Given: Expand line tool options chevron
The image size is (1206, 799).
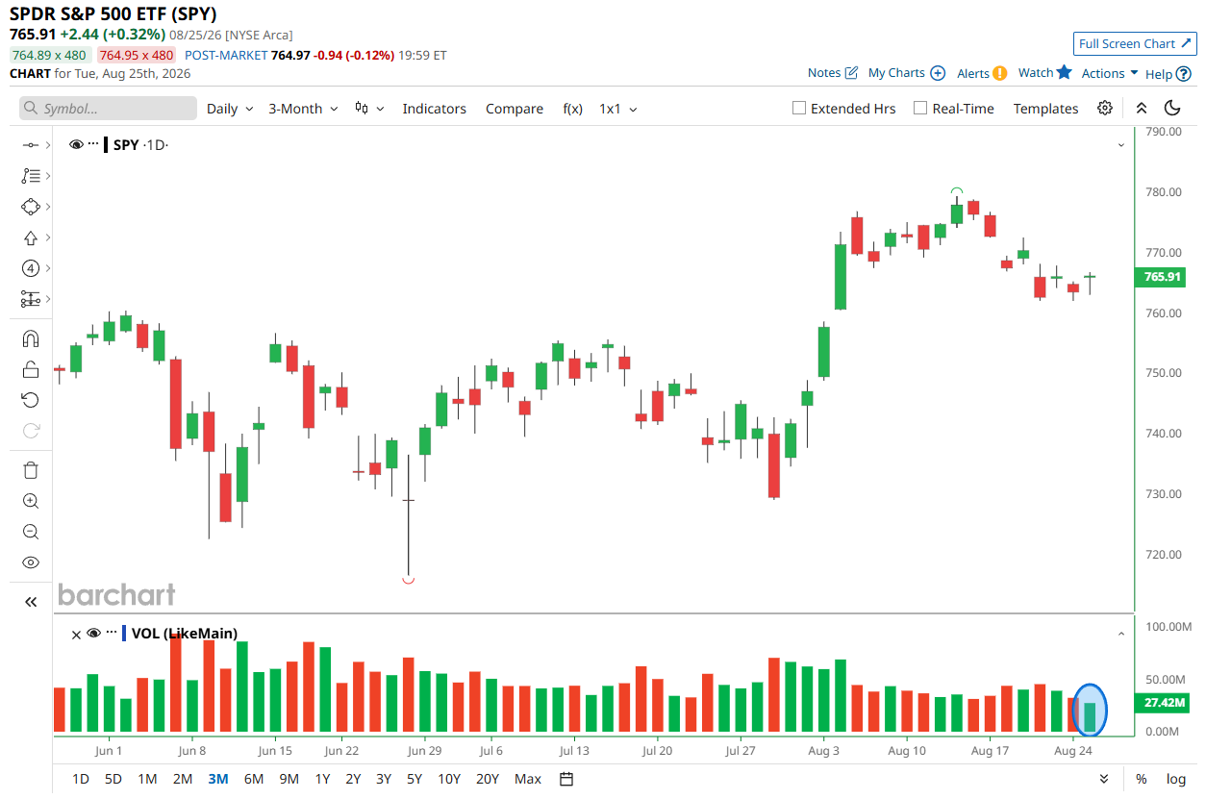Looking at the screenshot, I should [x=48, y=145].
